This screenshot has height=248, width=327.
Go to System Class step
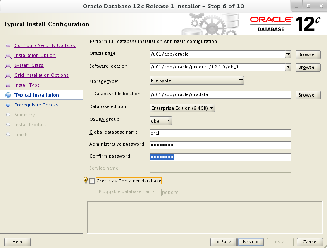pyautogui.click(x=29, y=65)
